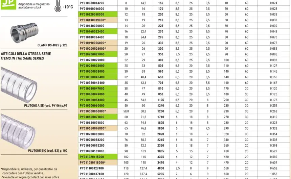Select unhighlighted code PY010900103000

pyautogui.click(x=92, y=151)
